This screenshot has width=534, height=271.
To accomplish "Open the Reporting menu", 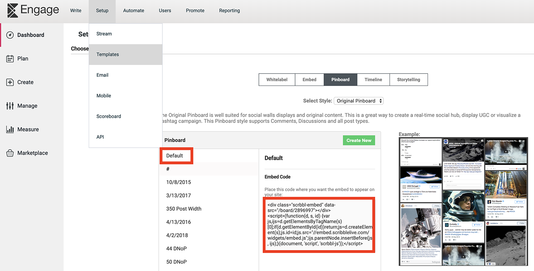I will [230, 11].
